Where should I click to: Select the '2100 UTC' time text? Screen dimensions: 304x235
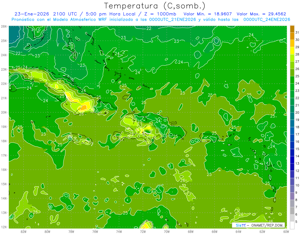click(x=65, y=14)
